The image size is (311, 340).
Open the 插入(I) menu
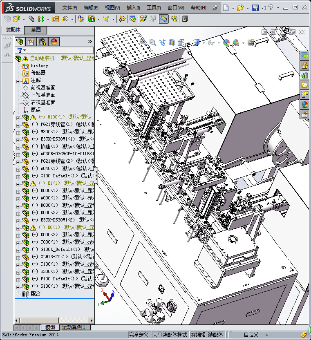[133, 8]
